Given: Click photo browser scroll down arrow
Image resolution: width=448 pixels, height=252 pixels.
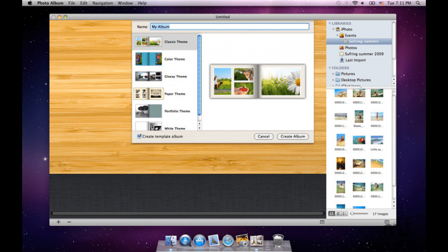Looking at the screenshot, I should [x=394, y=206].
